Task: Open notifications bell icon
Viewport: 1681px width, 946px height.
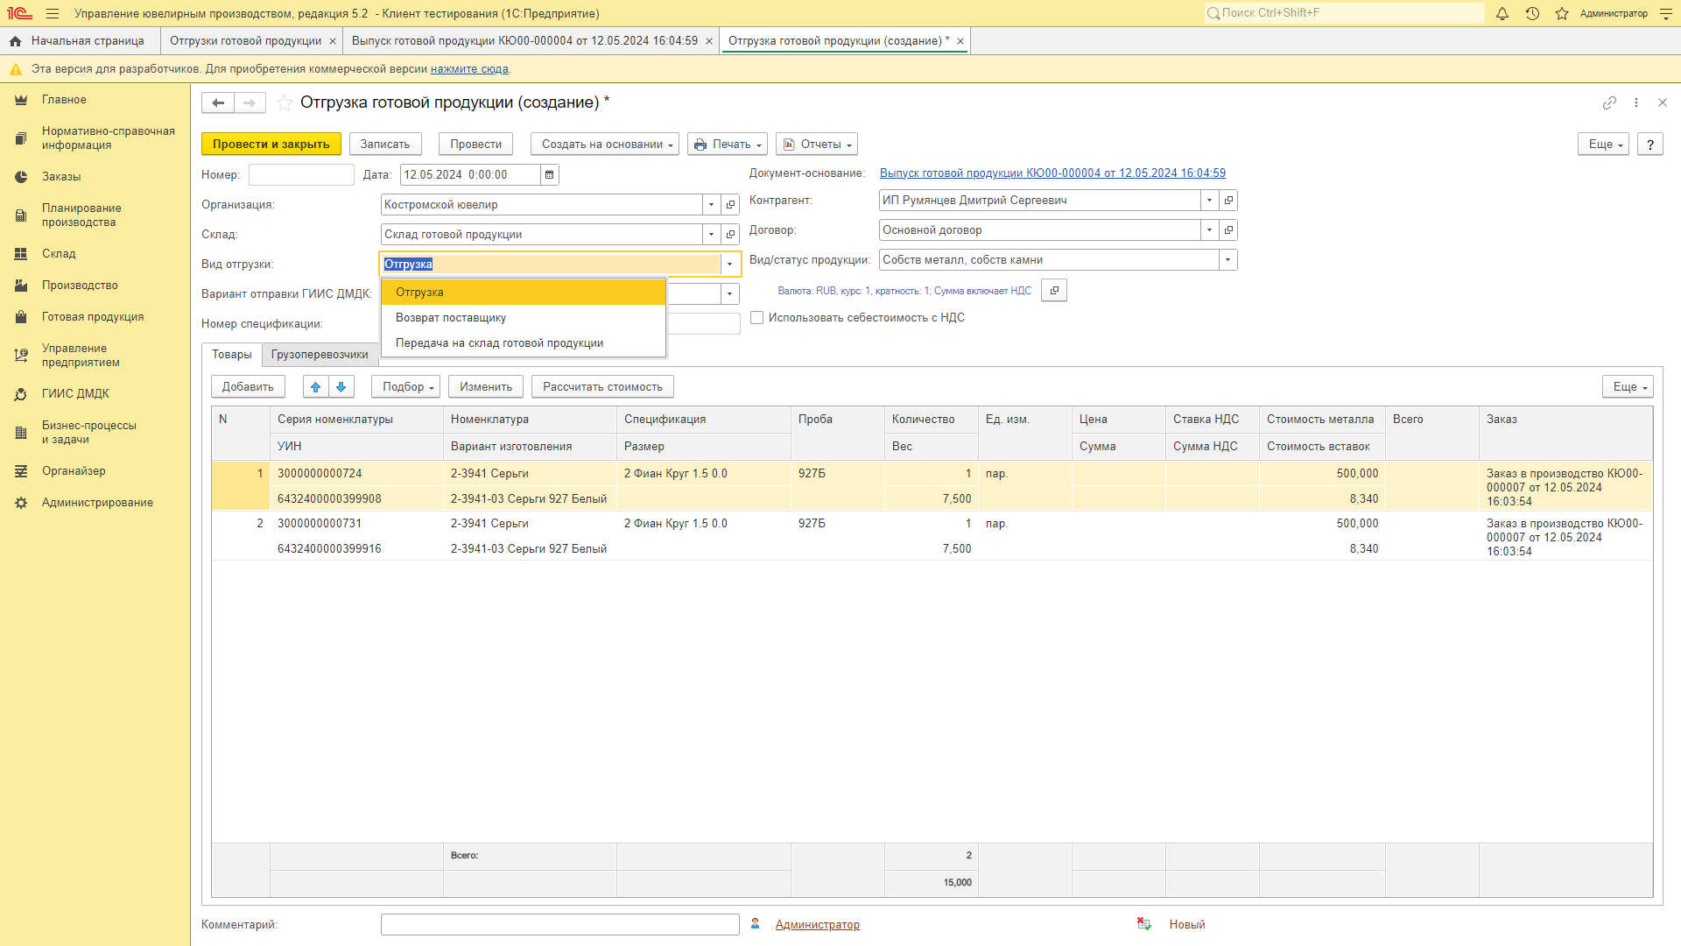Action: 1502,13
